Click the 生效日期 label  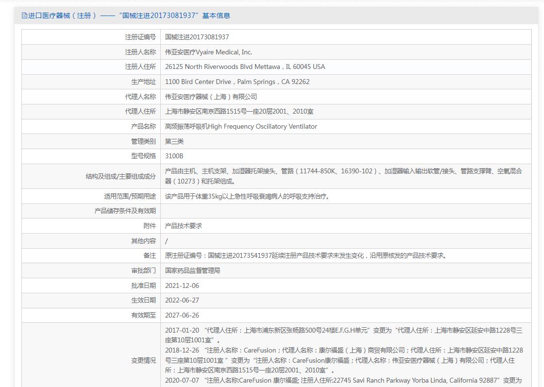144,300
